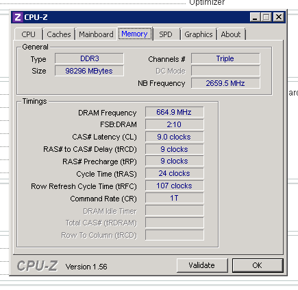Open the SPD tab
Screen dimensions: 298x290
point(166,34)
